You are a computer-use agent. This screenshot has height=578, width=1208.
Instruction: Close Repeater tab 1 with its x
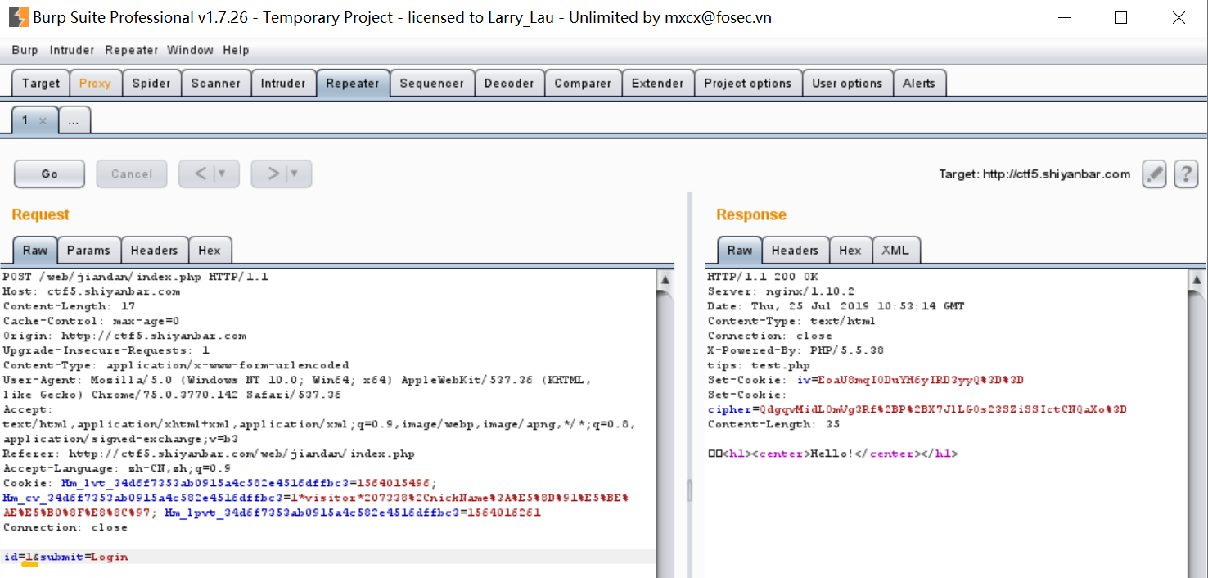(x=43, y=120)
